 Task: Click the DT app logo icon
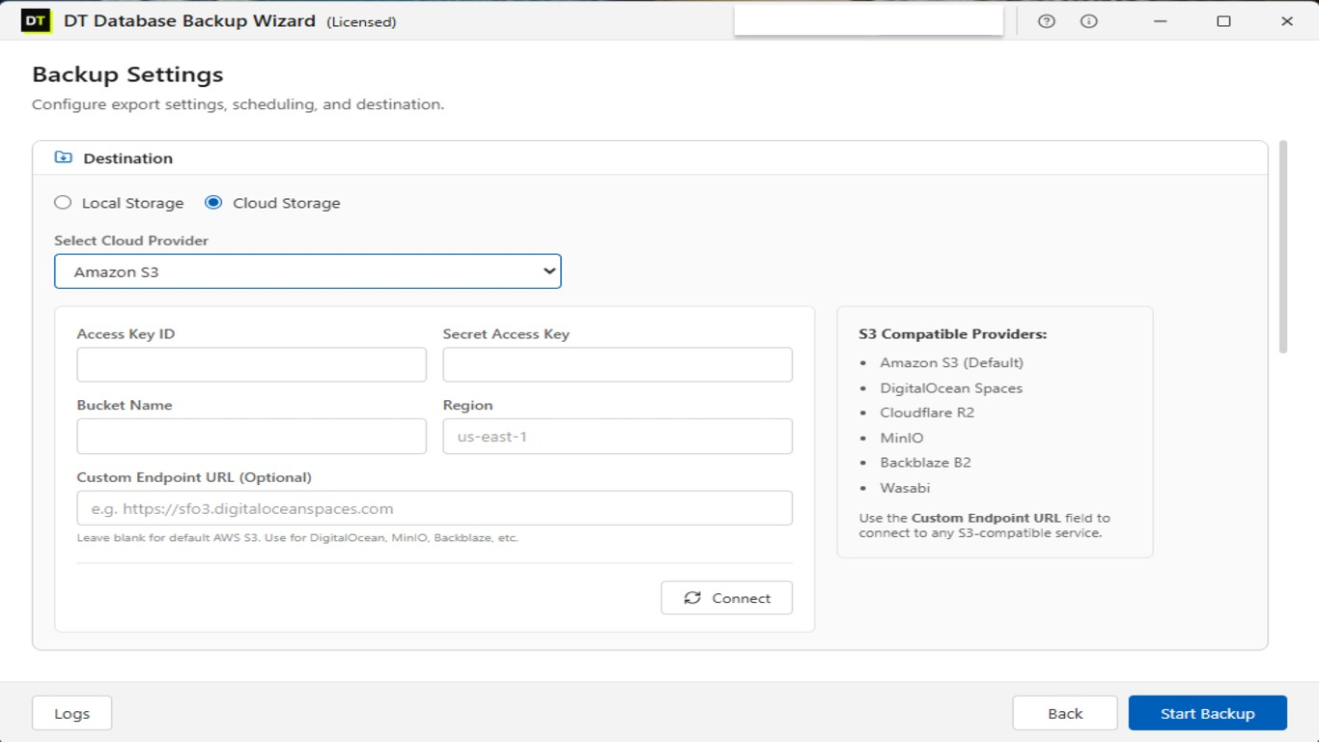[x=36, y=20]
